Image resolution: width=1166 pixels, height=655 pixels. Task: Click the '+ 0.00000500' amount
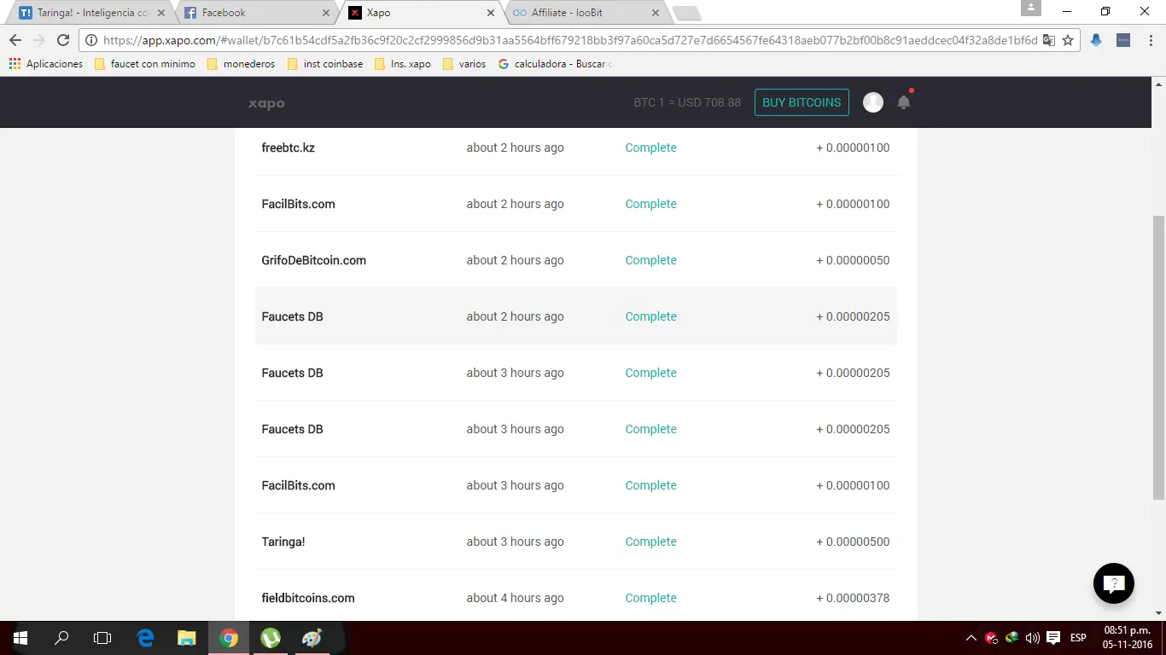853,542
